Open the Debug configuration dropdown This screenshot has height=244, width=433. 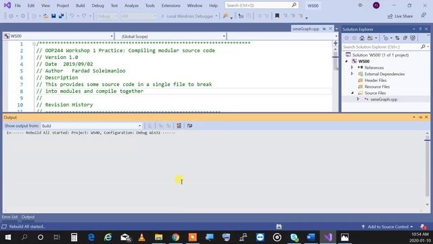click(107, 16)
